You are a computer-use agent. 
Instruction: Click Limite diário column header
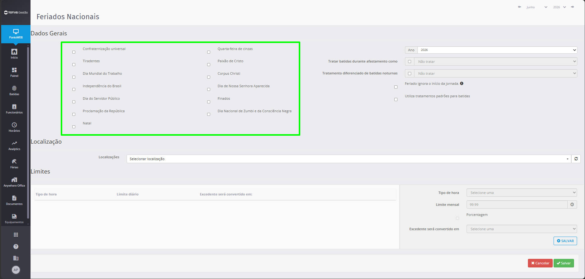tap(128, 194)
